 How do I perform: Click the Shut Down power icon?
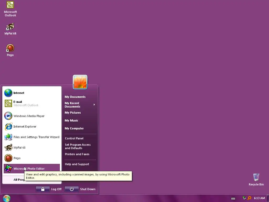[x=72, y=189]
